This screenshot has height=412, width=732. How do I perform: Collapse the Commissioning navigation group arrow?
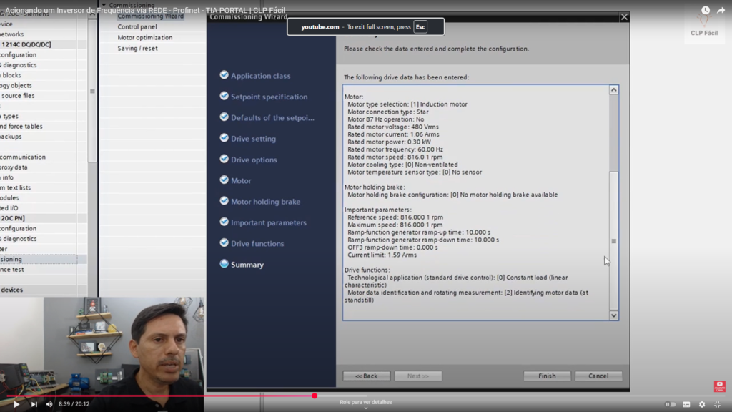tap(104, 5)
